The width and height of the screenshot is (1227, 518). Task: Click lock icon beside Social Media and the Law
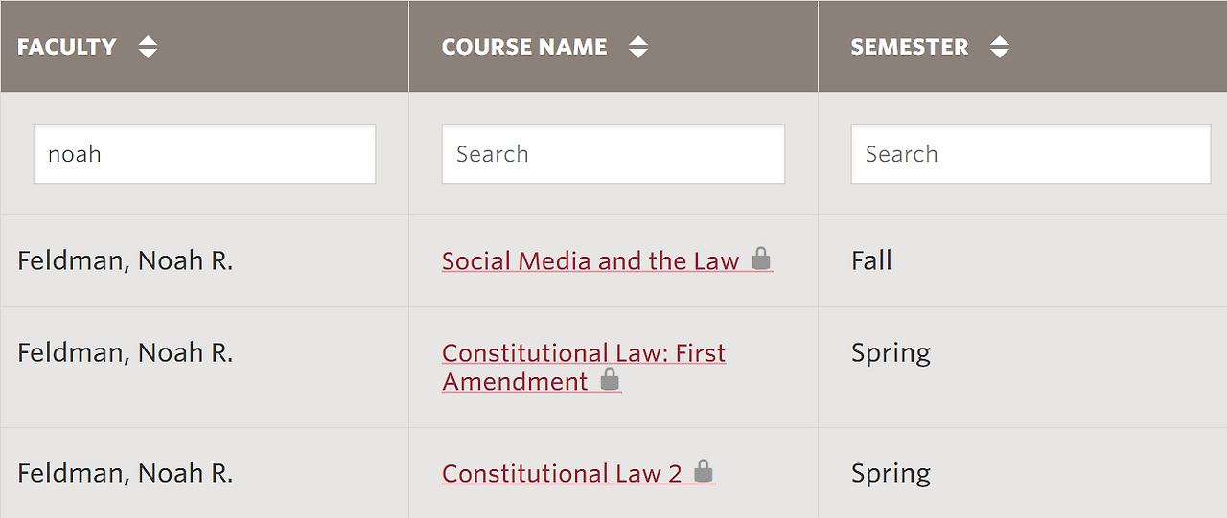click(761, 259)
